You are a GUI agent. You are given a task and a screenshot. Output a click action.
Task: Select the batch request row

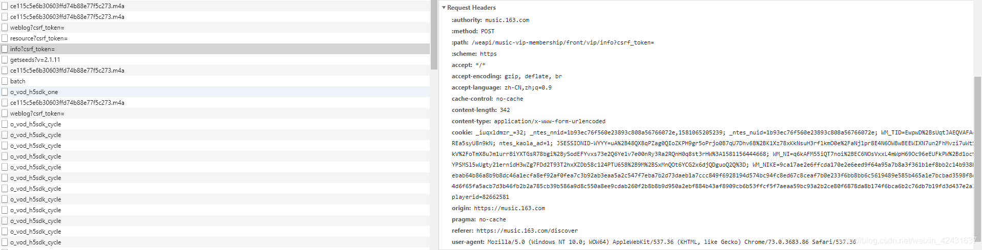pos(215,81)
